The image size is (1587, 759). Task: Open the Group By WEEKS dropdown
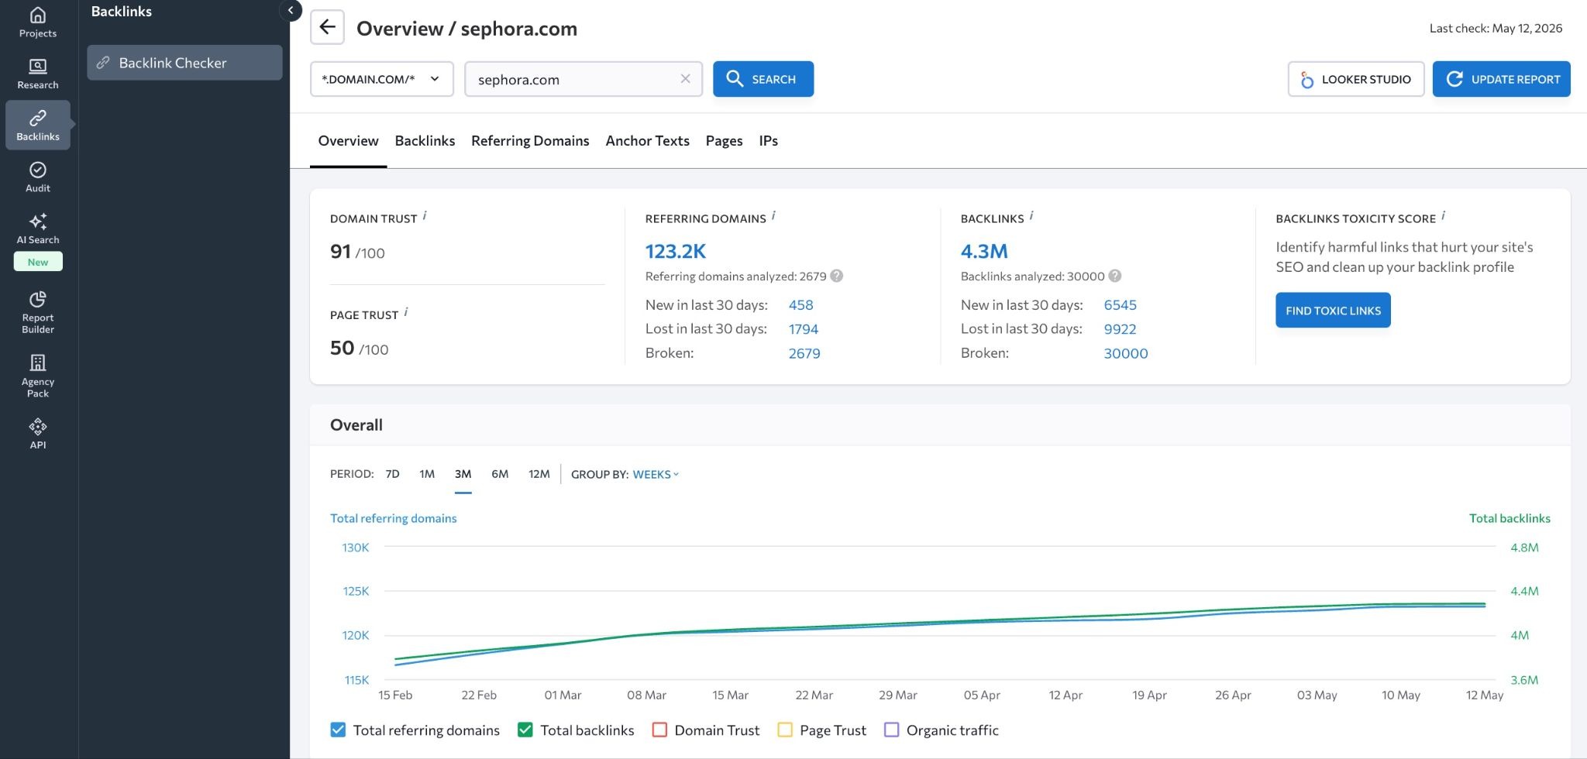(656, 474)
